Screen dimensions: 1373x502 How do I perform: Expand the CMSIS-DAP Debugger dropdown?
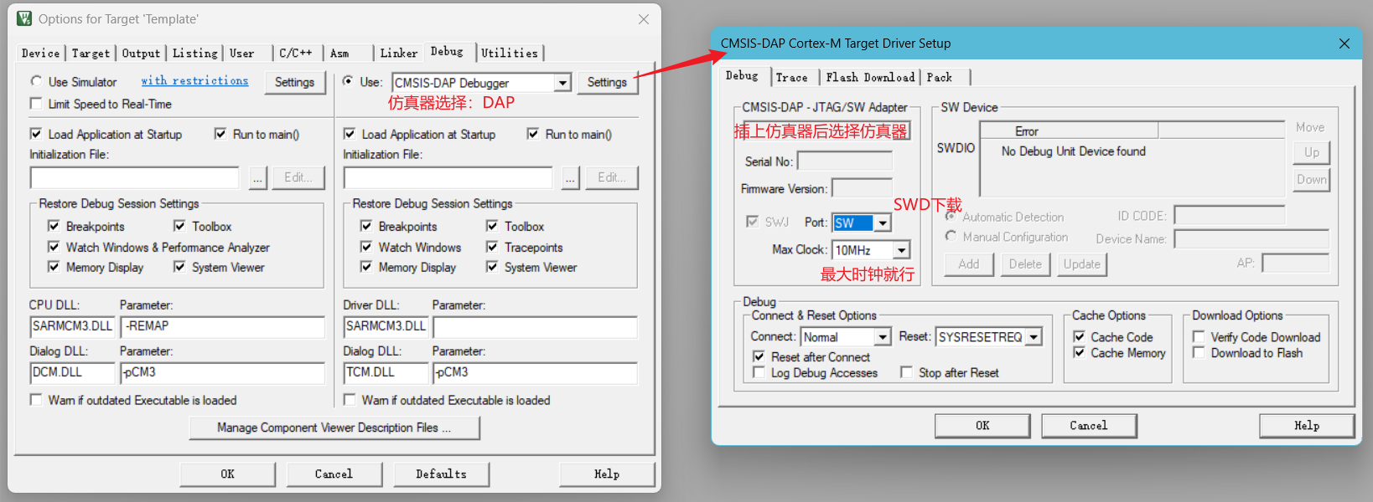(x=562, y=83)
